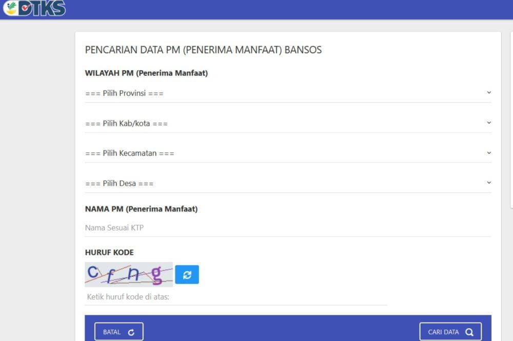
Task: Click the captcha image showing letters
Action: pos(129,274)
